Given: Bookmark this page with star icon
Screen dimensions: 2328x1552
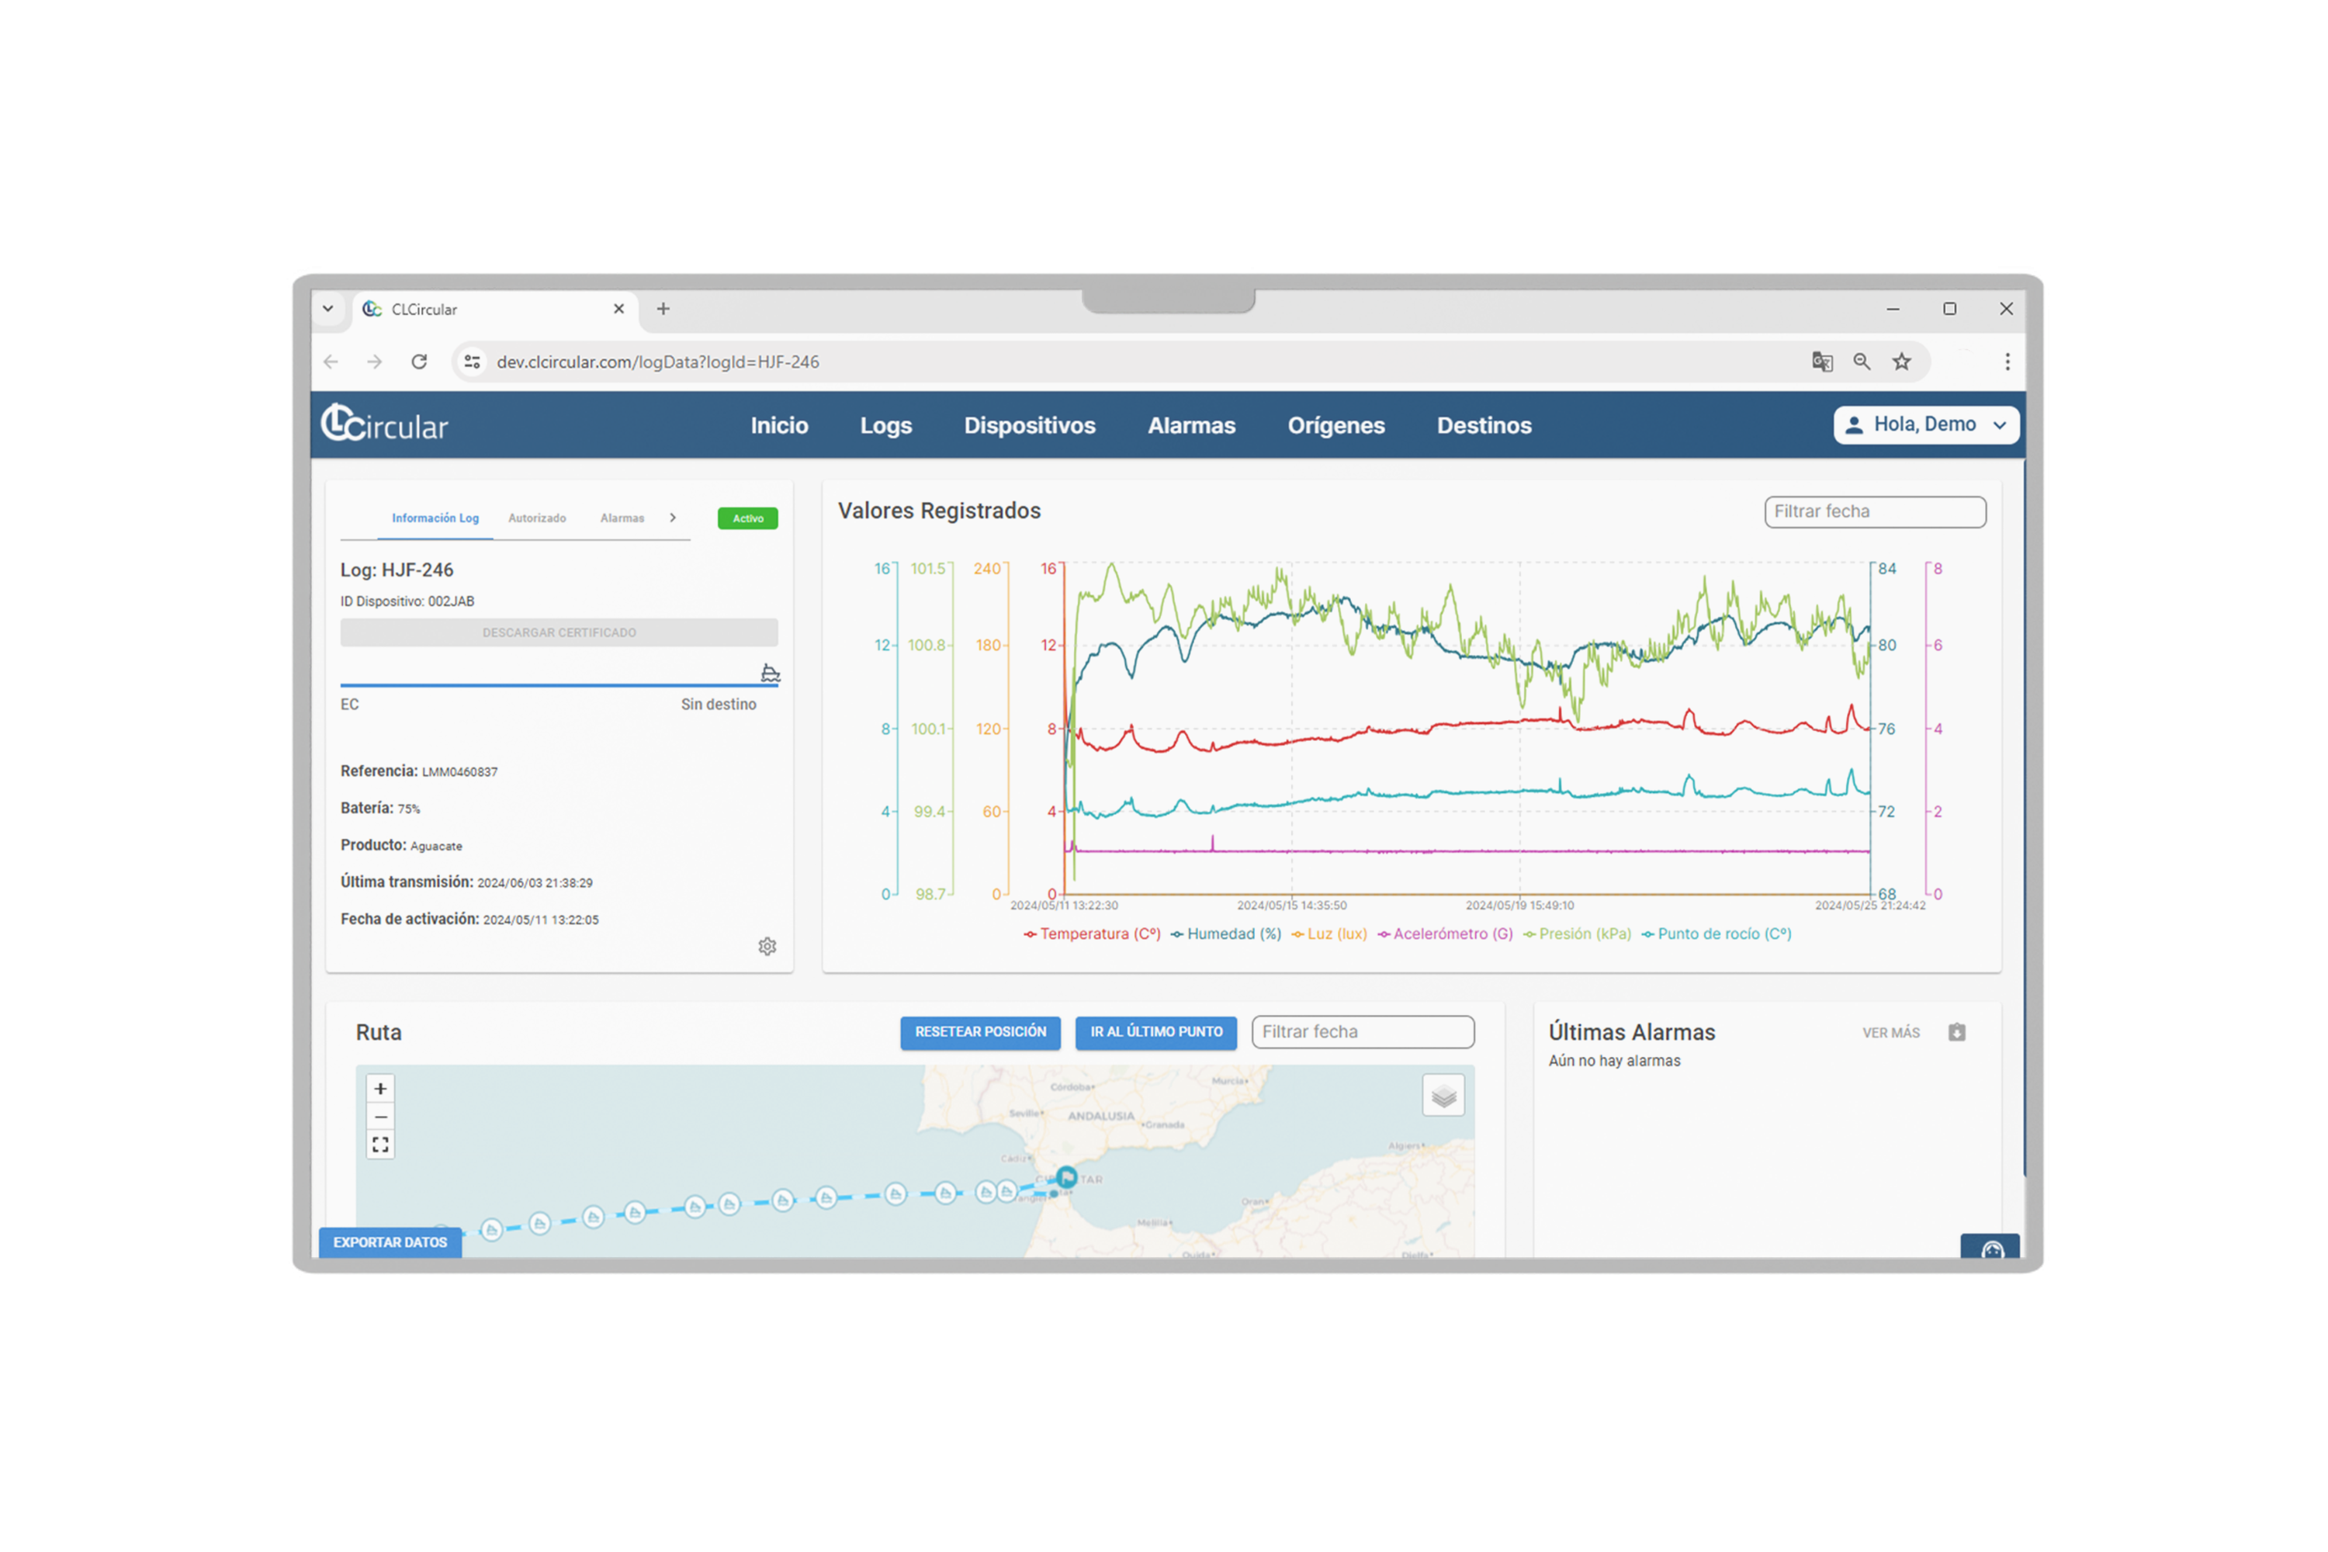Looking at the screenshot, I should 1901,362.
